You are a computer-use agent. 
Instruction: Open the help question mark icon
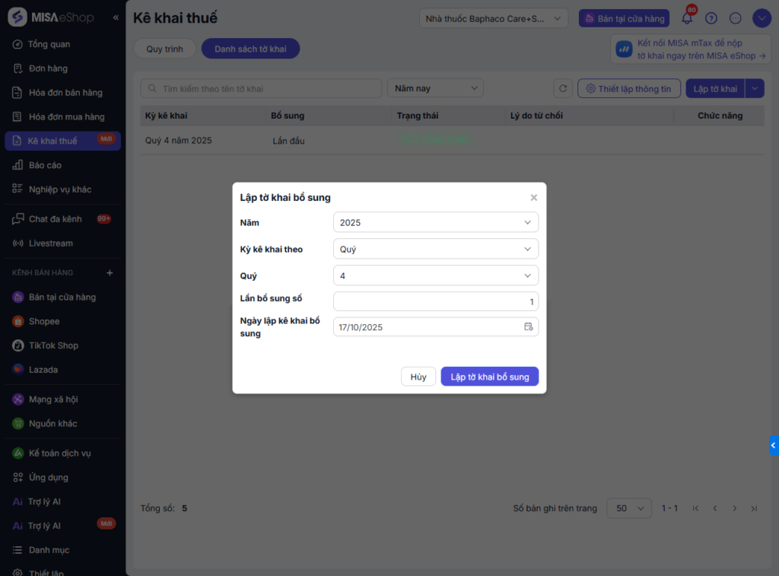(x=711, y=18)
